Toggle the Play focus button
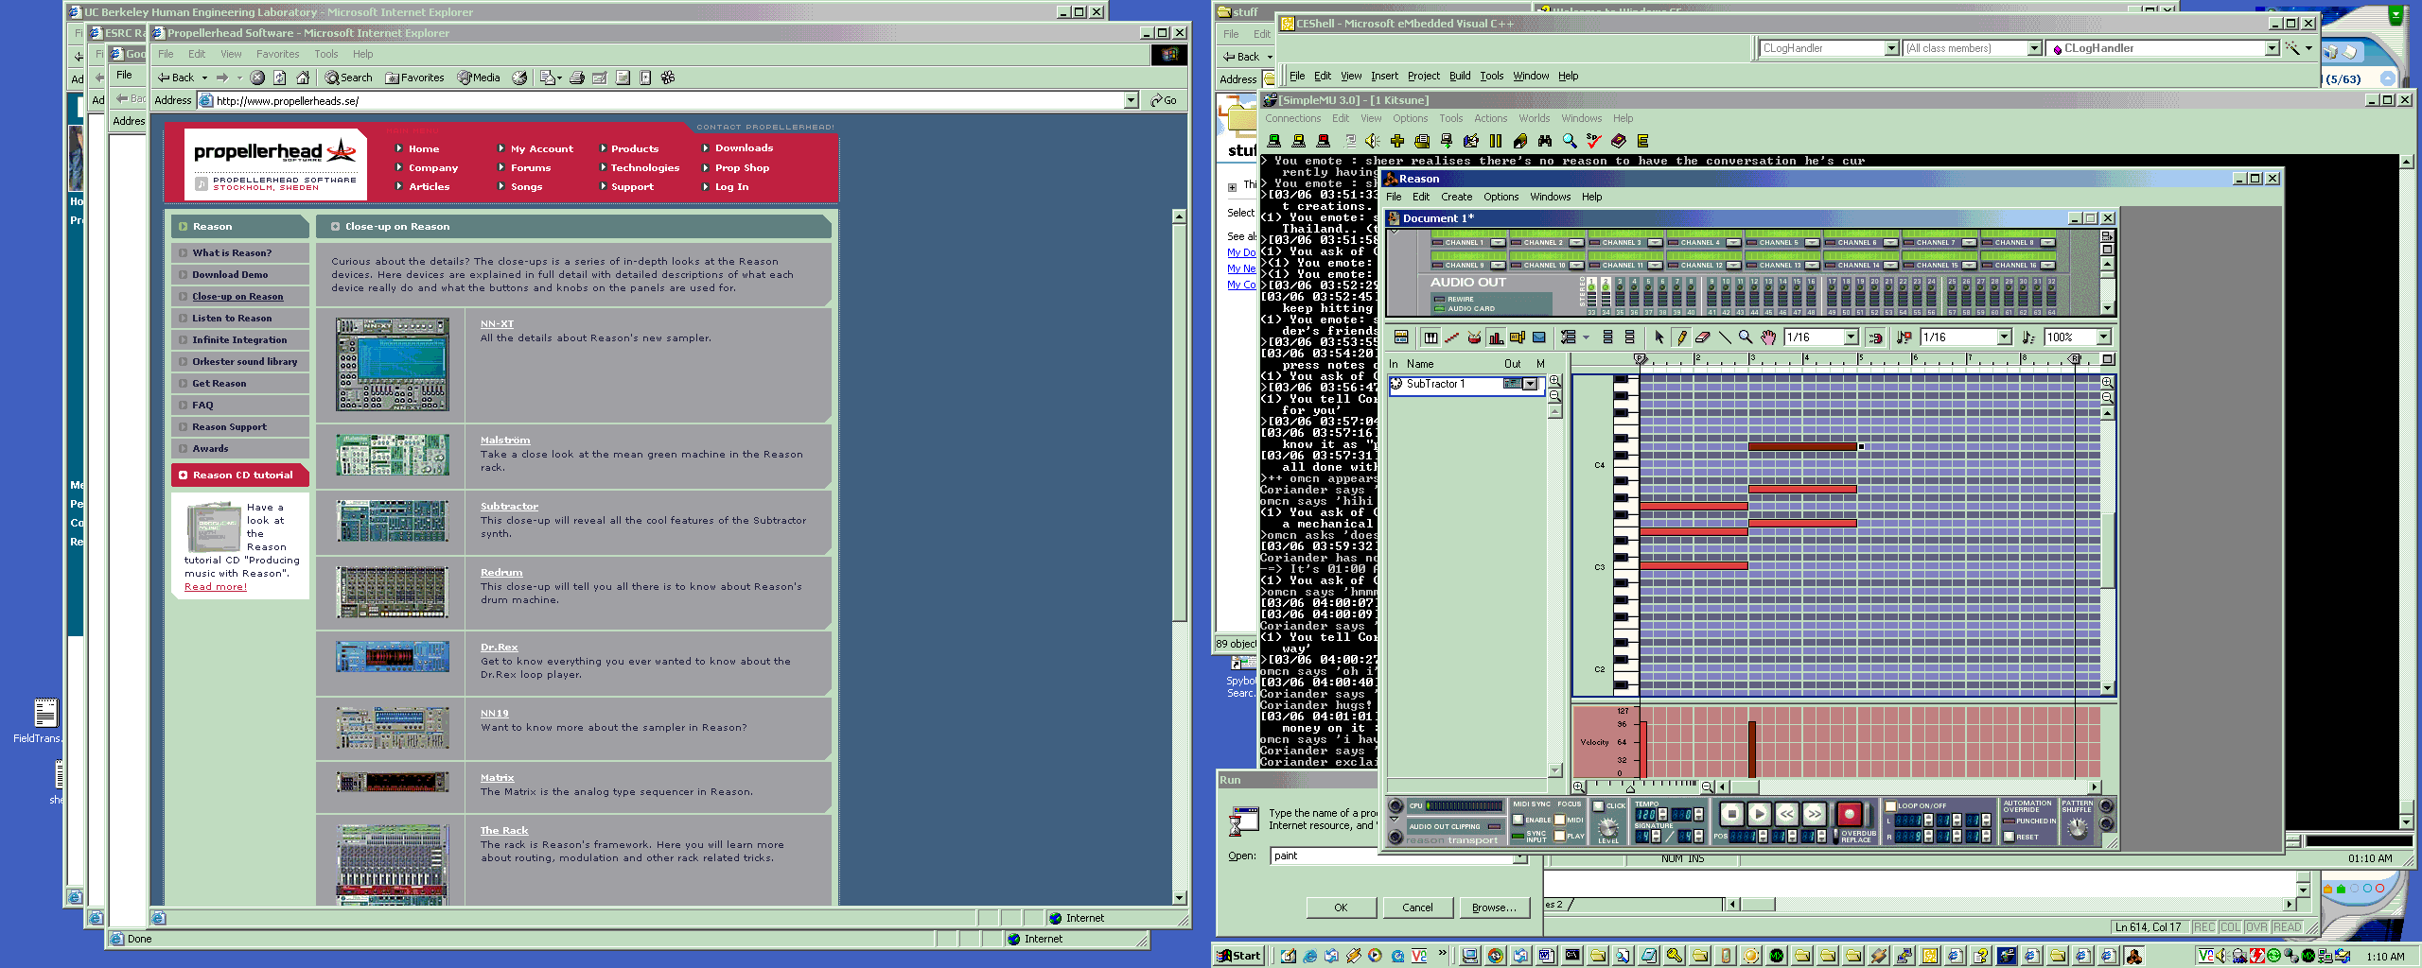This screenshot has height=968, width=2422. tap(1559, 836)
